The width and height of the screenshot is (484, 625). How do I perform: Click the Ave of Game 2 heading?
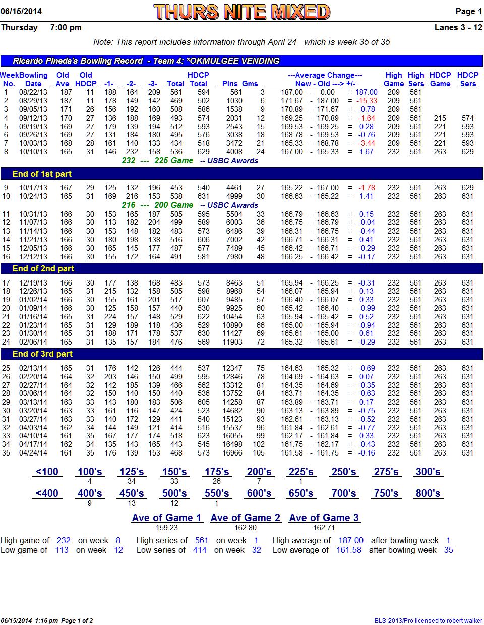click(246, 518)
